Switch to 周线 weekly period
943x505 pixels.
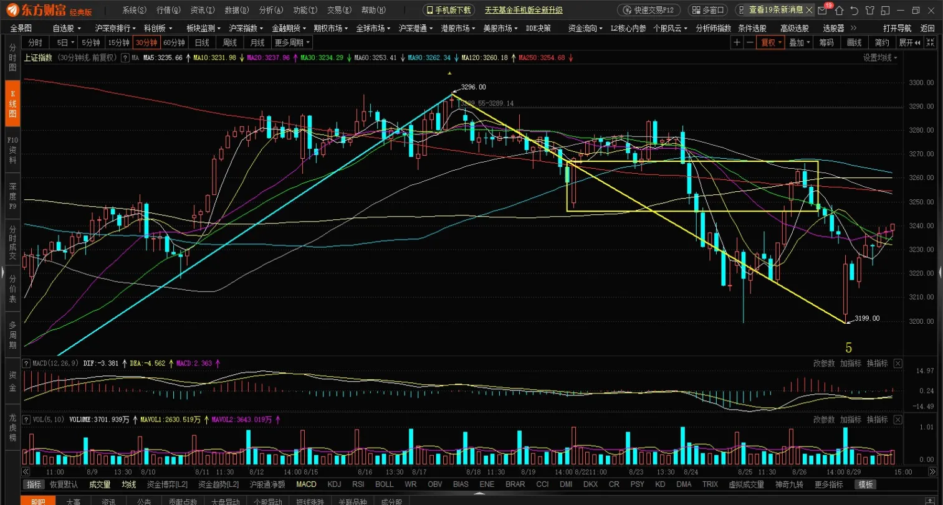pyautogui.click(x=229, y=42)
